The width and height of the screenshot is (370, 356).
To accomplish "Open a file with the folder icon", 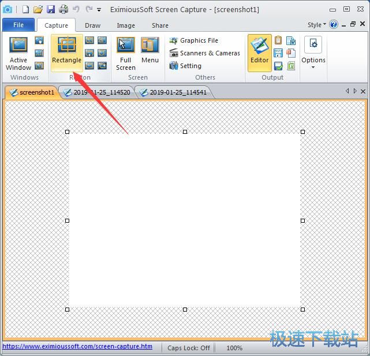I will point(38,9).
